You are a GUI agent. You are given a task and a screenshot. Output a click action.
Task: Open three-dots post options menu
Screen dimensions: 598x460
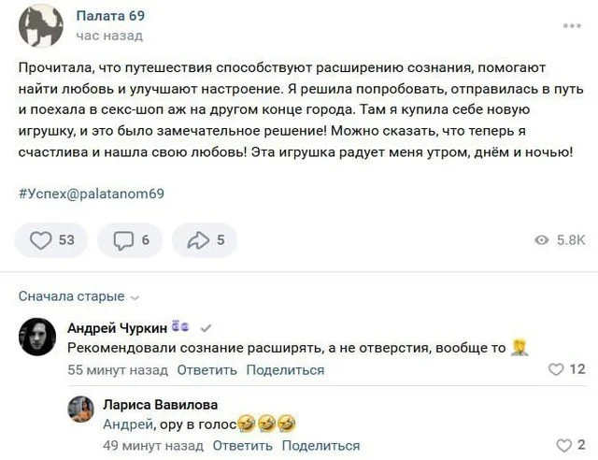tap(572, 25)
